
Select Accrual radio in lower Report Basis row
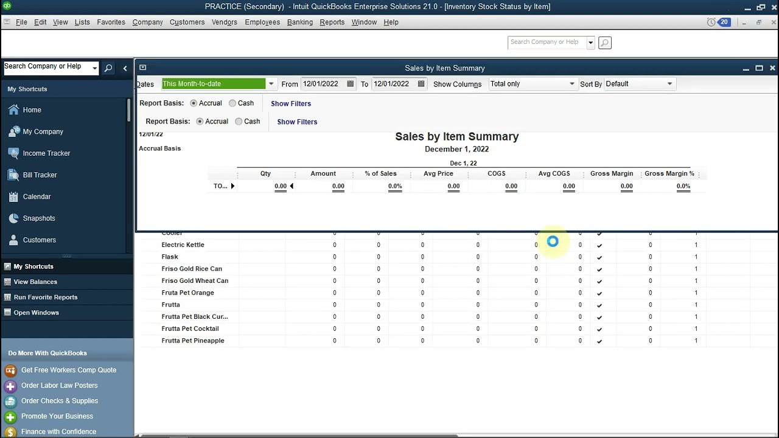(200, 122)
